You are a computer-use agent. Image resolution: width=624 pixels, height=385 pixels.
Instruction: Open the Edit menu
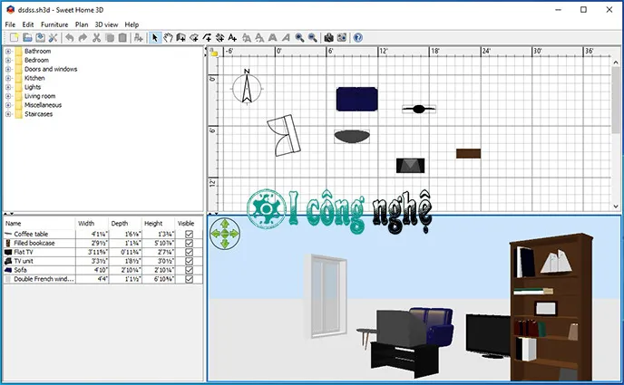click(28, 24)
